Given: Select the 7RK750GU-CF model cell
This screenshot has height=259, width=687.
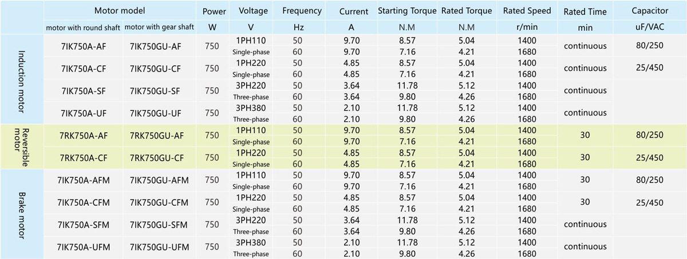Looking at the screenshot, I should point(156,157).
